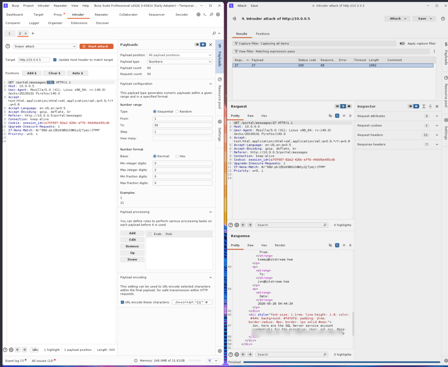Toggle URL-encode these characters checkbox
The height and width of the screenshot is (367, 448).
click(122, 302)
